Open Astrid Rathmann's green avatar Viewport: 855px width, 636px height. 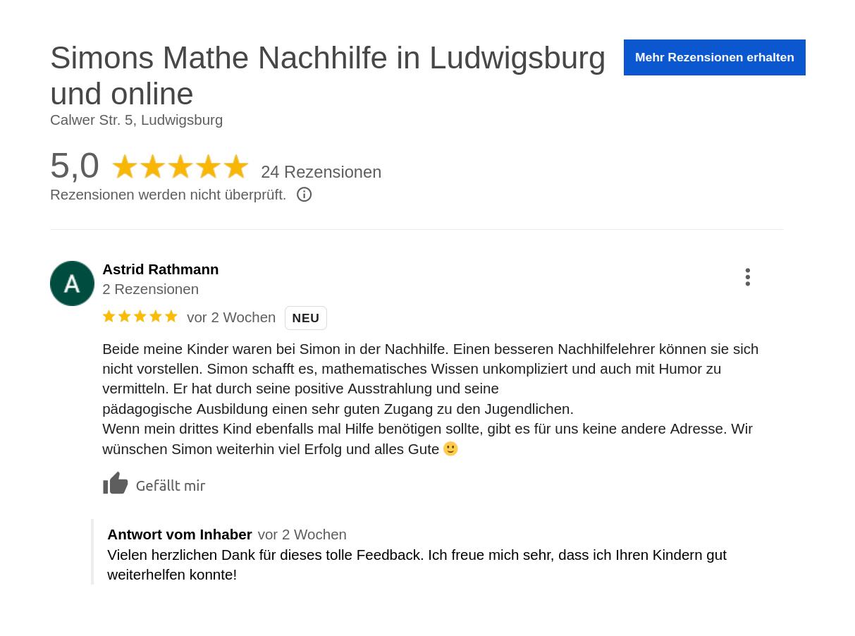72,283
